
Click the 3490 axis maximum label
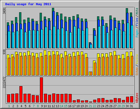(4, 11)
